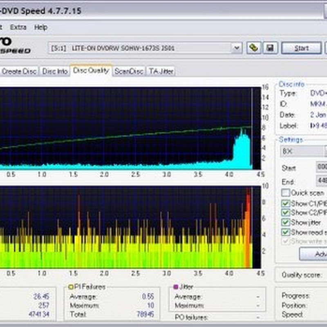Open the Create Disc tab
Viewport: 327px width, 327px height.
[19, 71]
